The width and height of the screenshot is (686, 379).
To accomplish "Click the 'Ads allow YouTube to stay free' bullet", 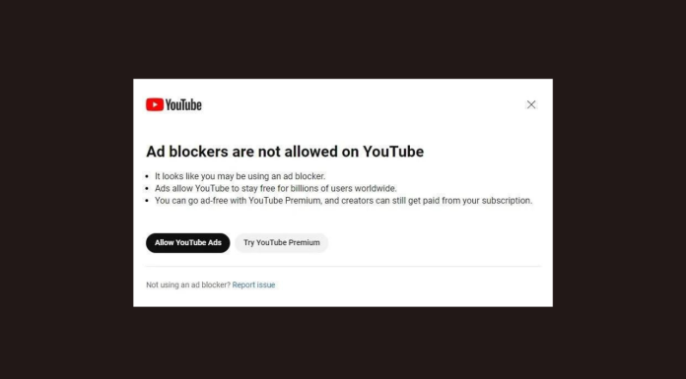I will coord(276,188).
